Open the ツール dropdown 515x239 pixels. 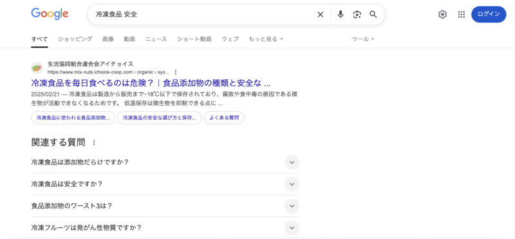pyautogui.click(x=363, y=39)
